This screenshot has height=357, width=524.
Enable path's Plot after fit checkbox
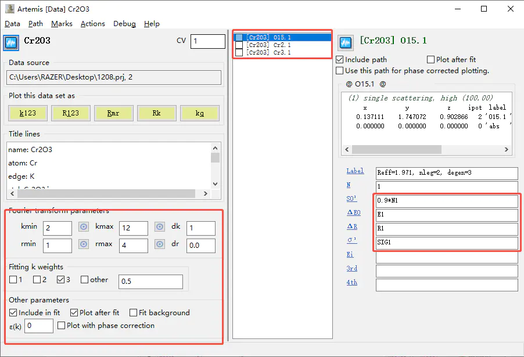pos(431,59)
